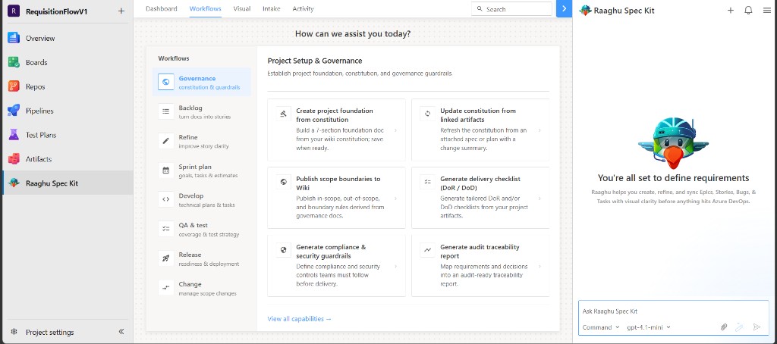This screenshot has height=344, width=777.
Task: Open Update constitution from linked artifacts
Action: (x=480, y=130)
